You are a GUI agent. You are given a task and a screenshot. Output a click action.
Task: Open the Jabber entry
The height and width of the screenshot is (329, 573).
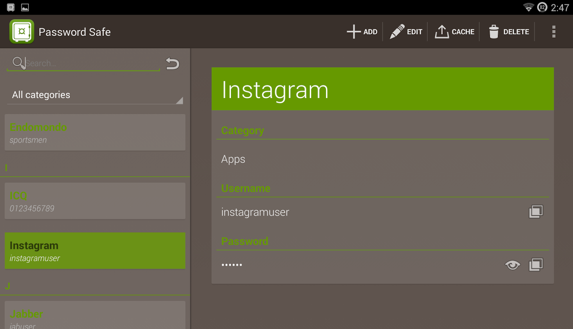pyautogui.click(x=95, y=314)
